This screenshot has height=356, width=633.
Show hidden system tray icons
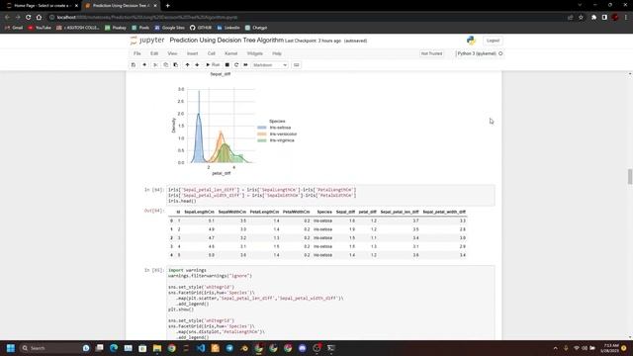click(556, 348)
